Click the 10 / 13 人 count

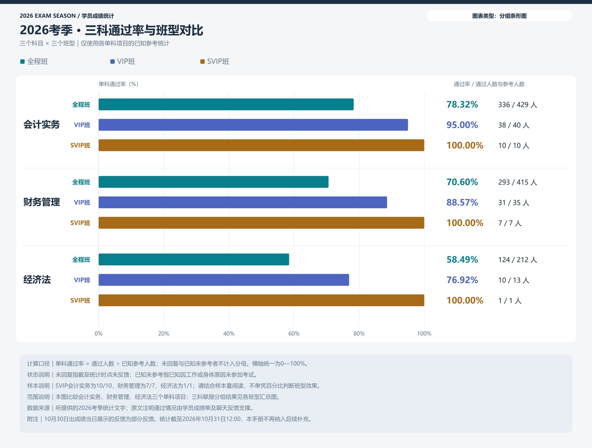click(514, 280)
